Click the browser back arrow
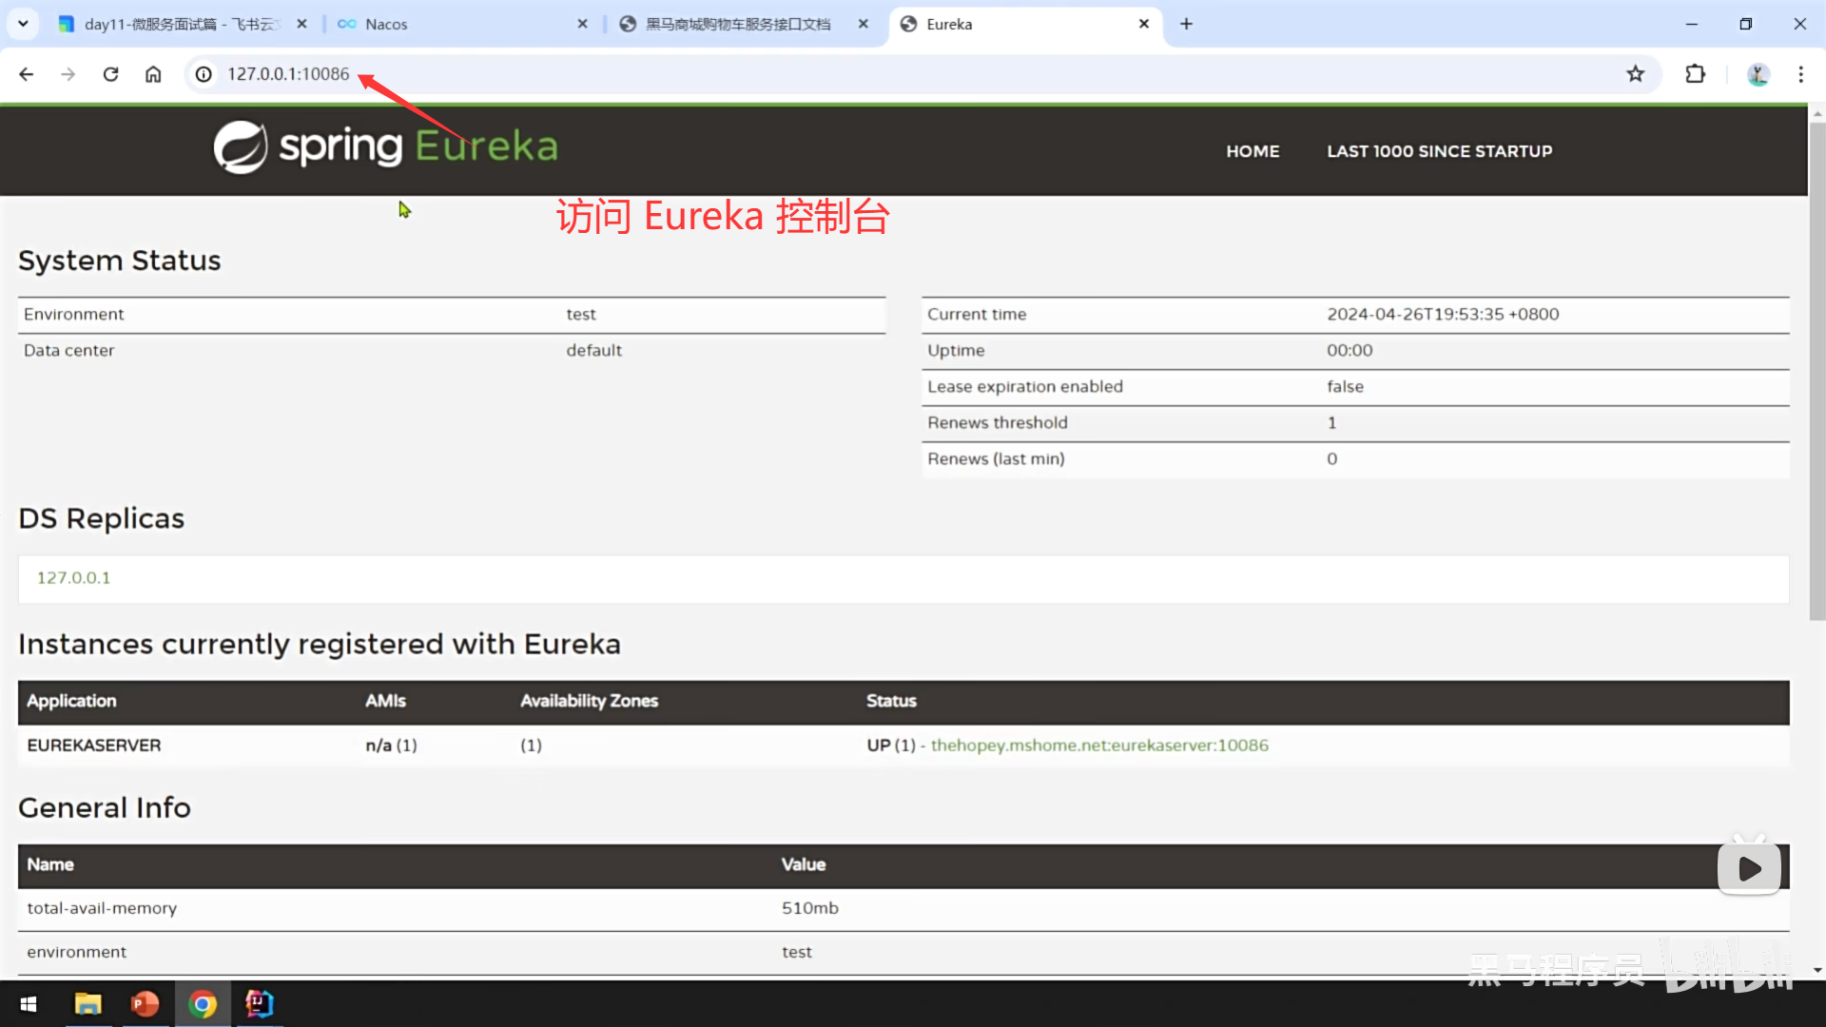The height and width of the screenshot is (1027, 1826). pyautogui.click(x=26, y=74)
